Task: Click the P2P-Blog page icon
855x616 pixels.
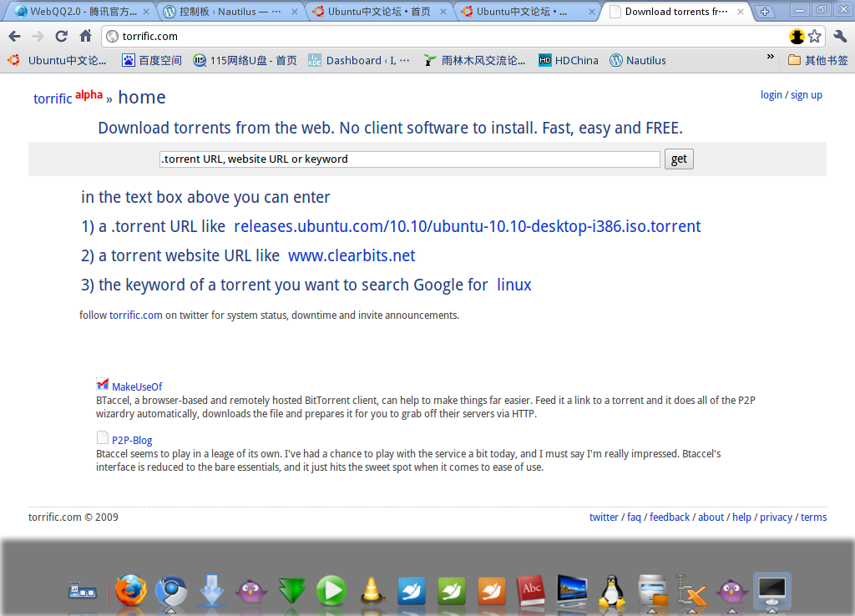Action: (103, 437)
